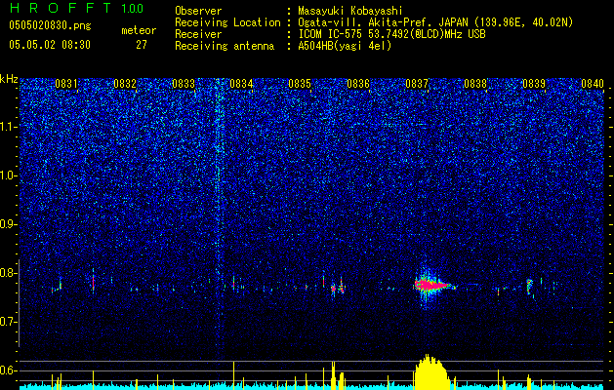The image size is (614, 390).
Task: Click the meteor count value 27
Action: click(x=142, y=45)
